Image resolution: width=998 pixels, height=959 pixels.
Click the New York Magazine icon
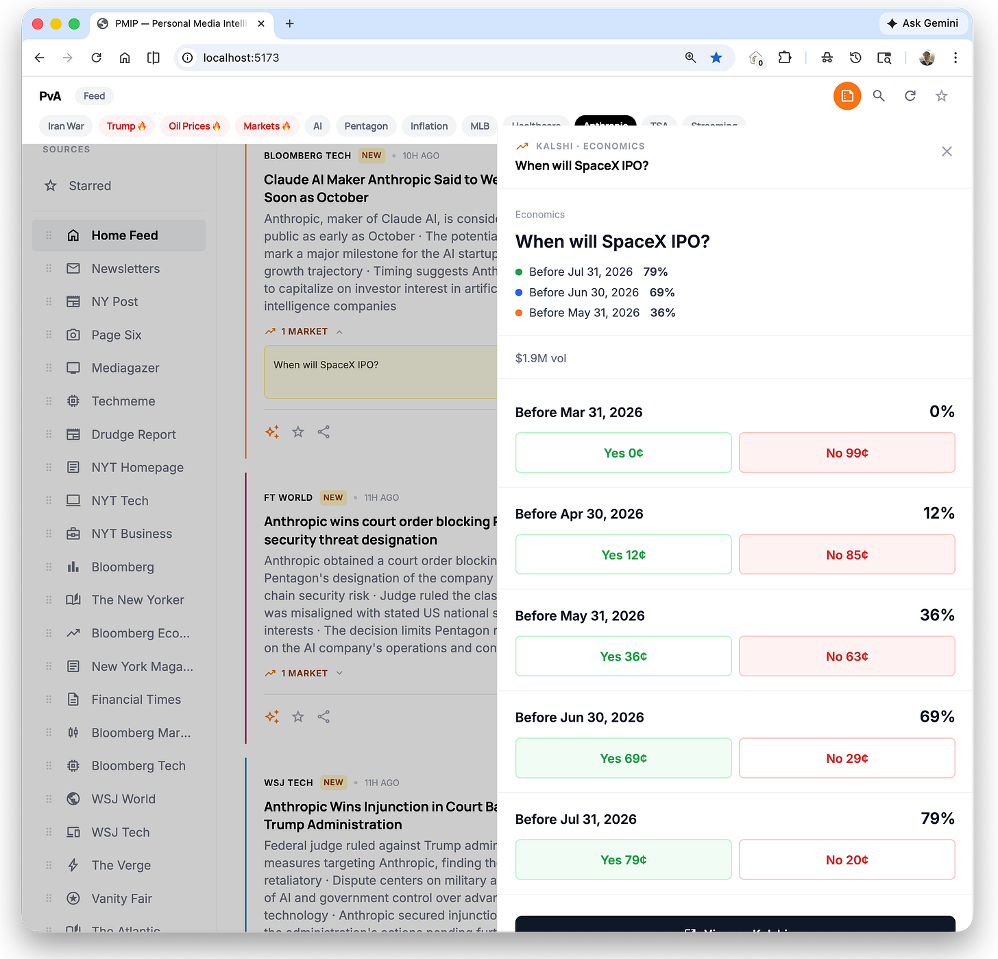click(73, 666)
